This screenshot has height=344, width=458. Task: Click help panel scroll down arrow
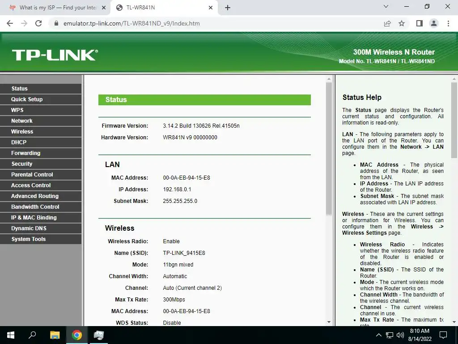click(x=454, y=322)
